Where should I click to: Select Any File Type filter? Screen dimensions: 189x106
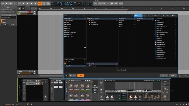point(102,64)
